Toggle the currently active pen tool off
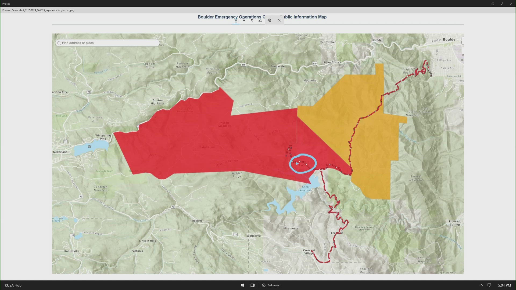 coord(236,20)
